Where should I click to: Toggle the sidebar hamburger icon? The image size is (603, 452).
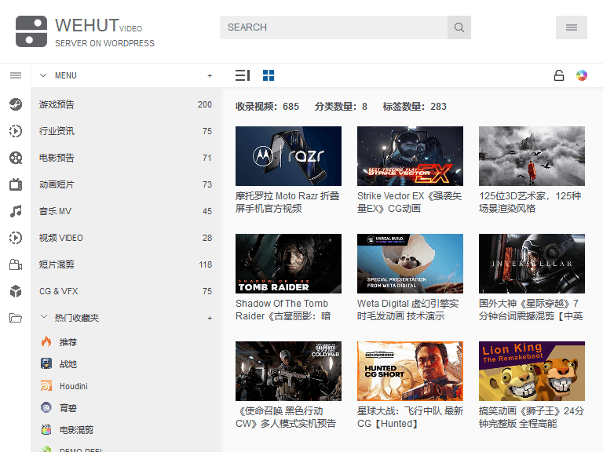click(x=16, y=75)
